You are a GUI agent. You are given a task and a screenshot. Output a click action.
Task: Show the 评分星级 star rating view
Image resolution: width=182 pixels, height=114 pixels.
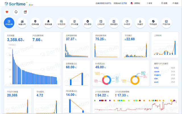88,23
